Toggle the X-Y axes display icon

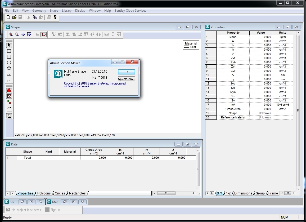tap(44, 34)
